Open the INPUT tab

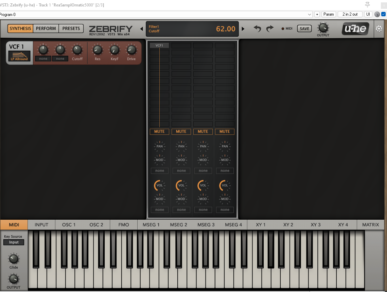[x=41, y=225]
